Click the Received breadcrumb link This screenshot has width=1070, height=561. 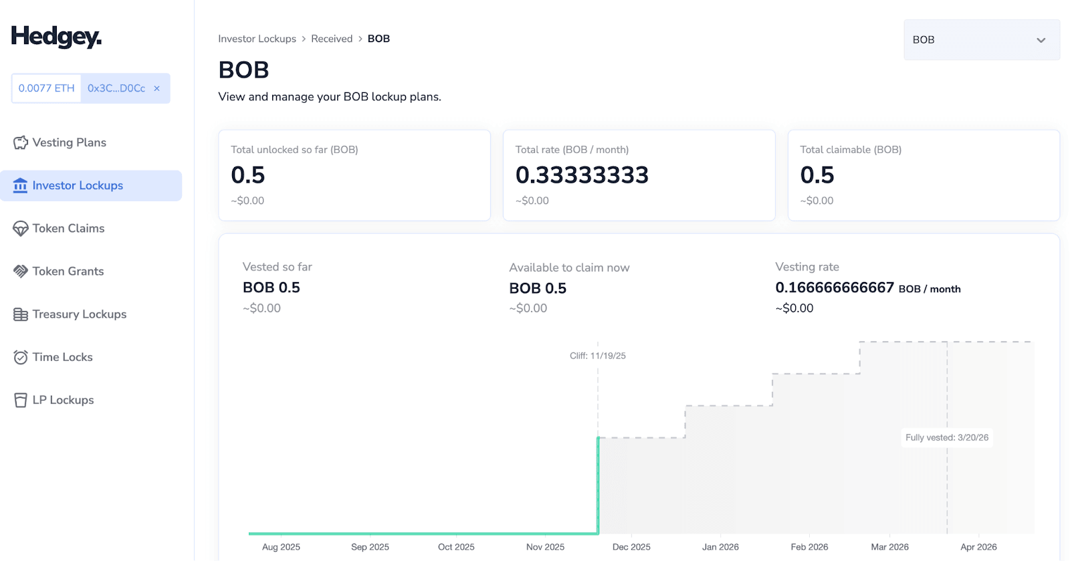(332, 39)
